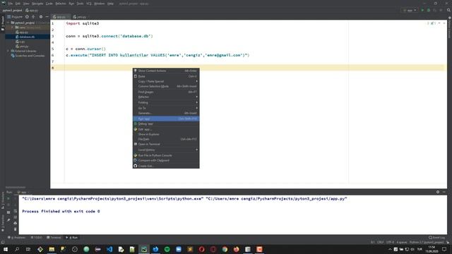Click the Python interpreter status bar entry
Viewport: 452px width, 254px height.
[427, 243]
